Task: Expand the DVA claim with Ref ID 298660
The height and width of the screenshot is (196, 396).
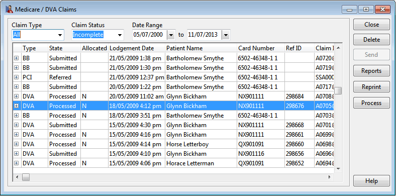Action: (17, 144)
